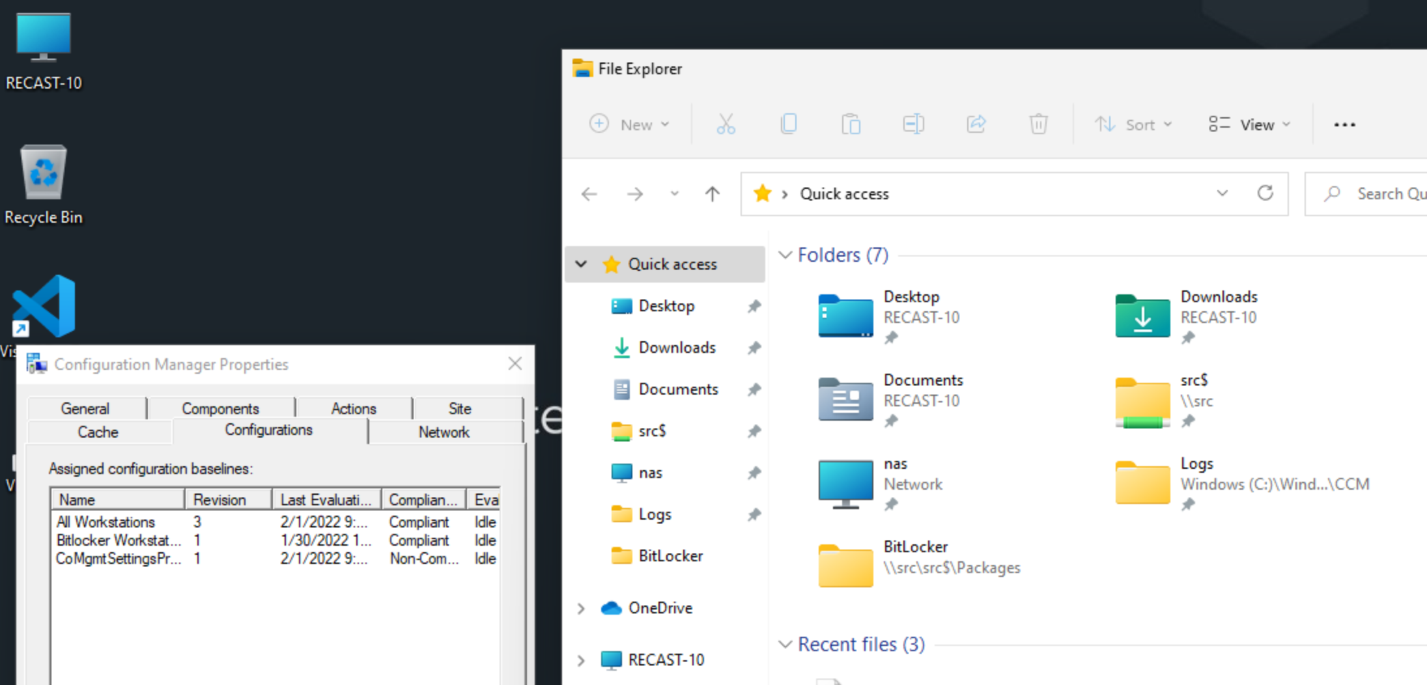The width and height of the screenshot is (1427, 685).
Task: Click the Share icon in toolbar
Action: coord(976,124)
